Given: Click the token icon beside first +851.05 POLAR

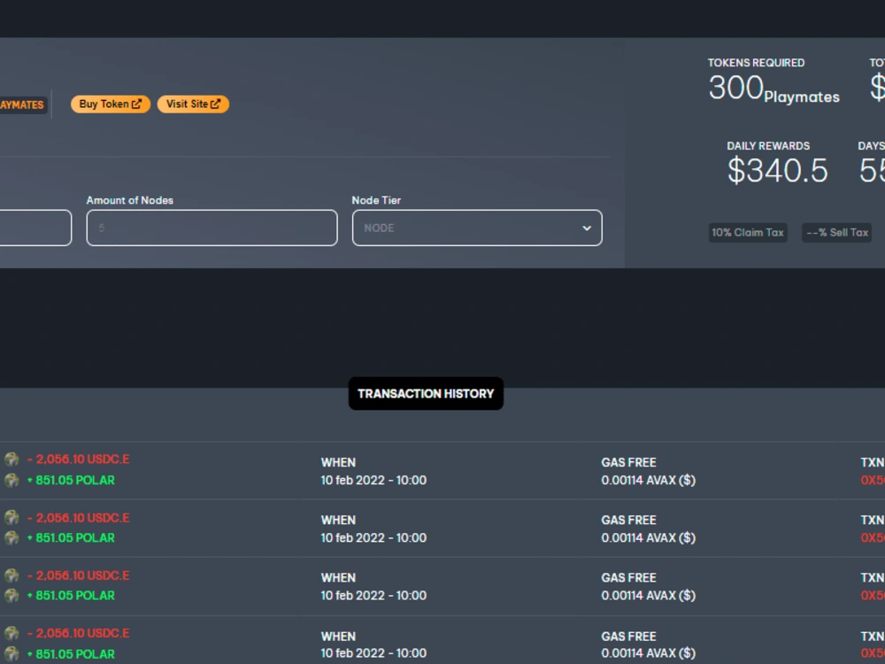Looking at the screenshot, I should [x=12, y=480].
